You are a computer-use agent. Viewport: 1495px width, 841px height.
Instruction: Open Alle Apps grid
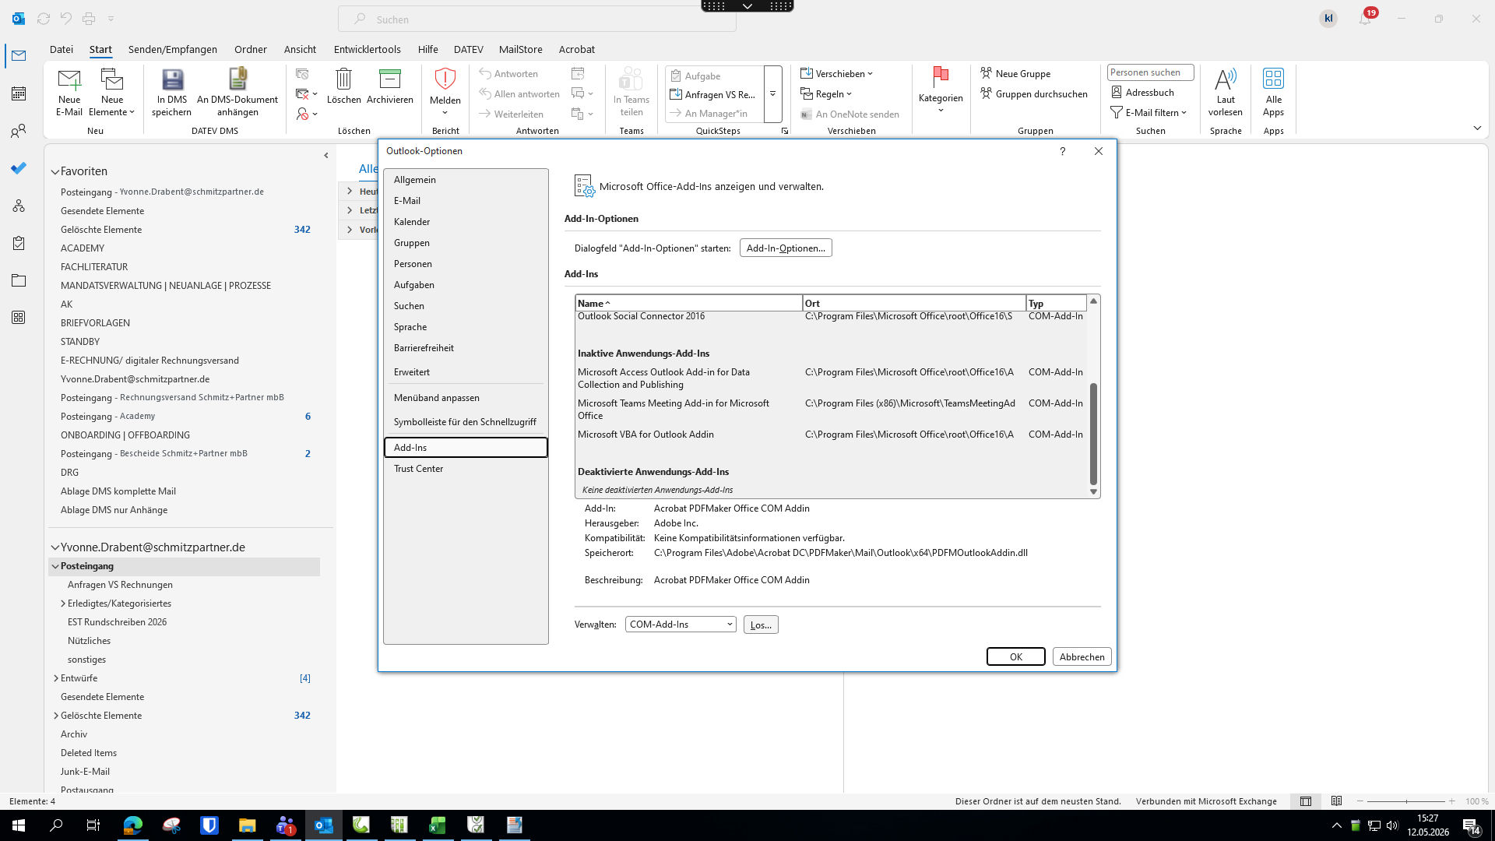click(x=1274, y=92)
